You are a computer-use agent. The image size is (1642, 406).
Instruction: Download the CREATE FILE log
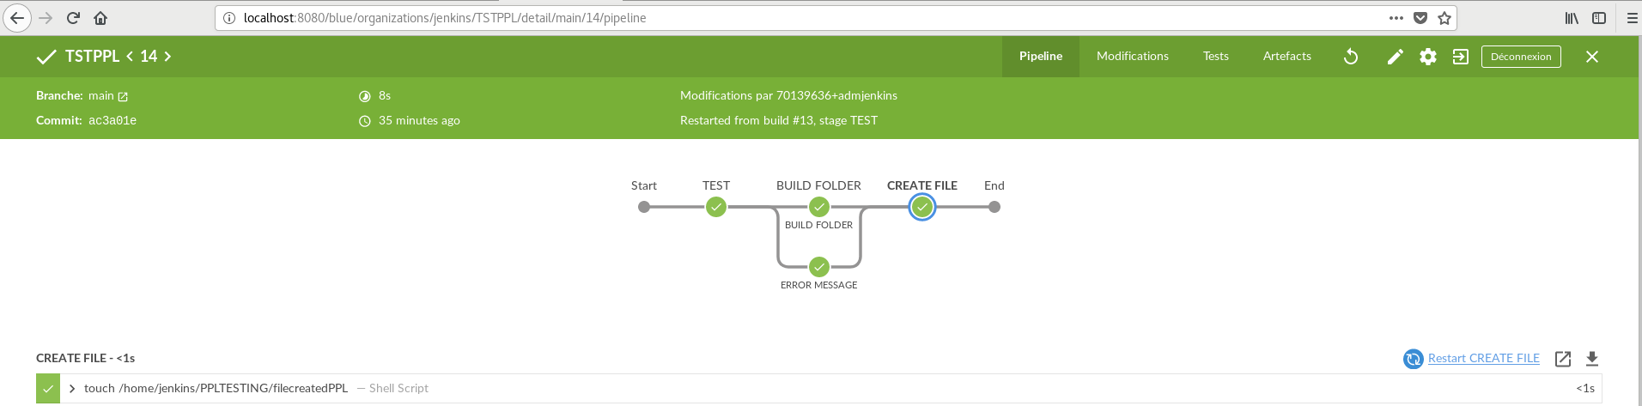(x=1591, y=359)
